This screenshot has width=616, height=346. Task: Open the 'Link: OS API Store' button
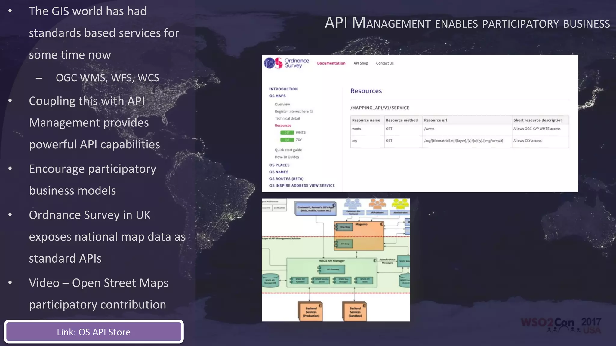click(x=94, y=332)
